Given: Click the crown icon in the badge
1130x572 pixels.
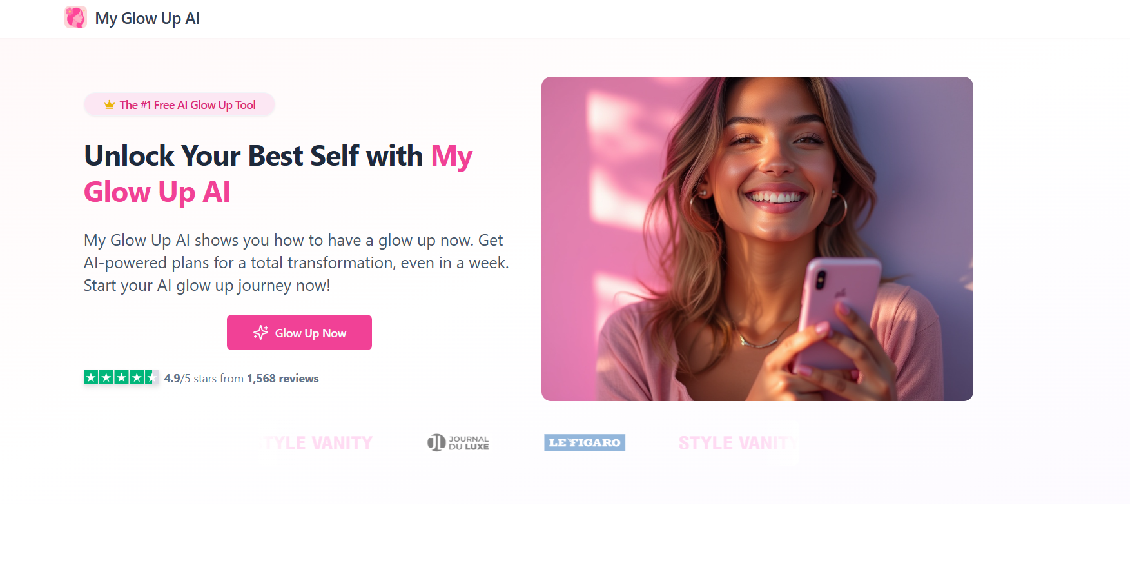Looking at the screenshot, I should 109,104.
